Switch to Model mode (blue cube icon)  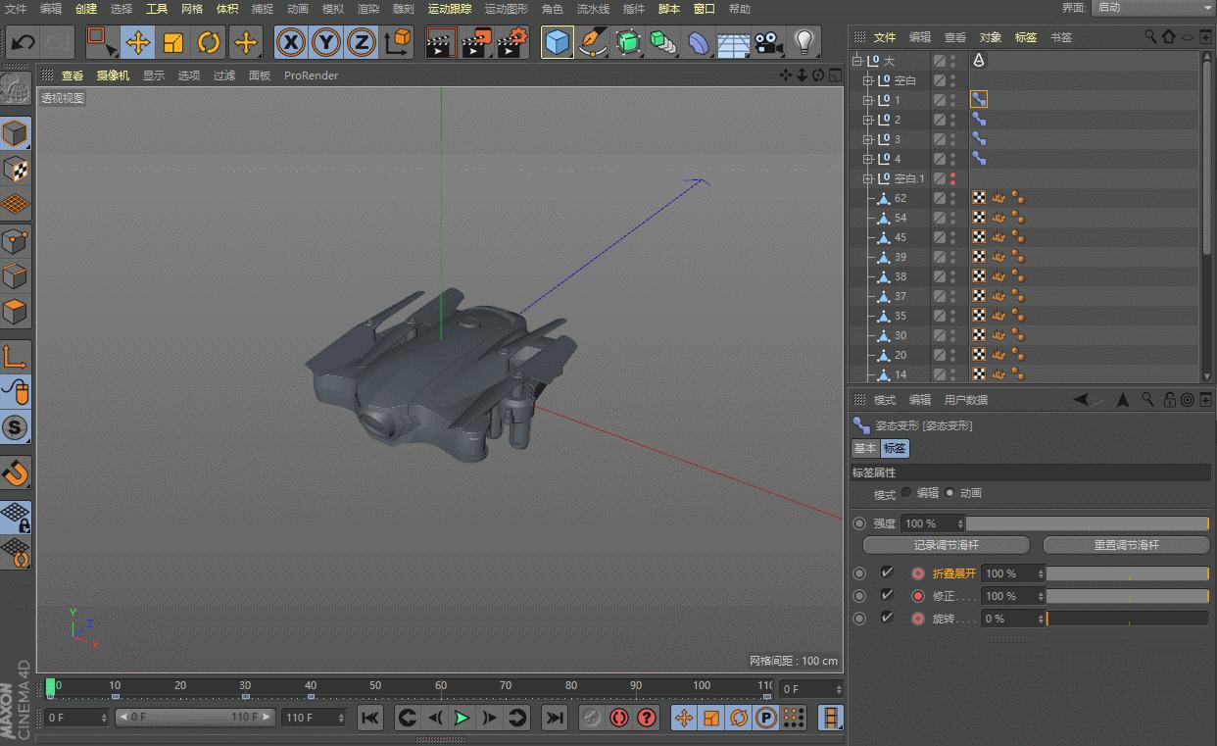(557, 42)
